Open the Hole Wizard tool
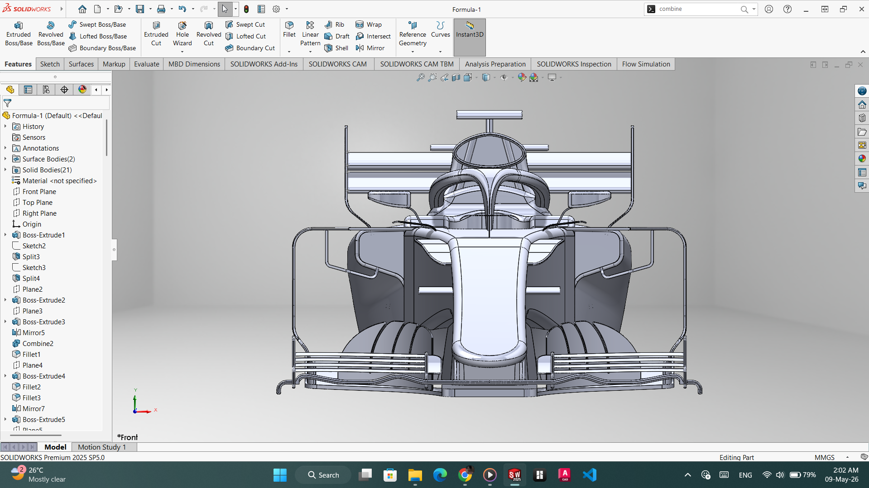 pos(182,34)
